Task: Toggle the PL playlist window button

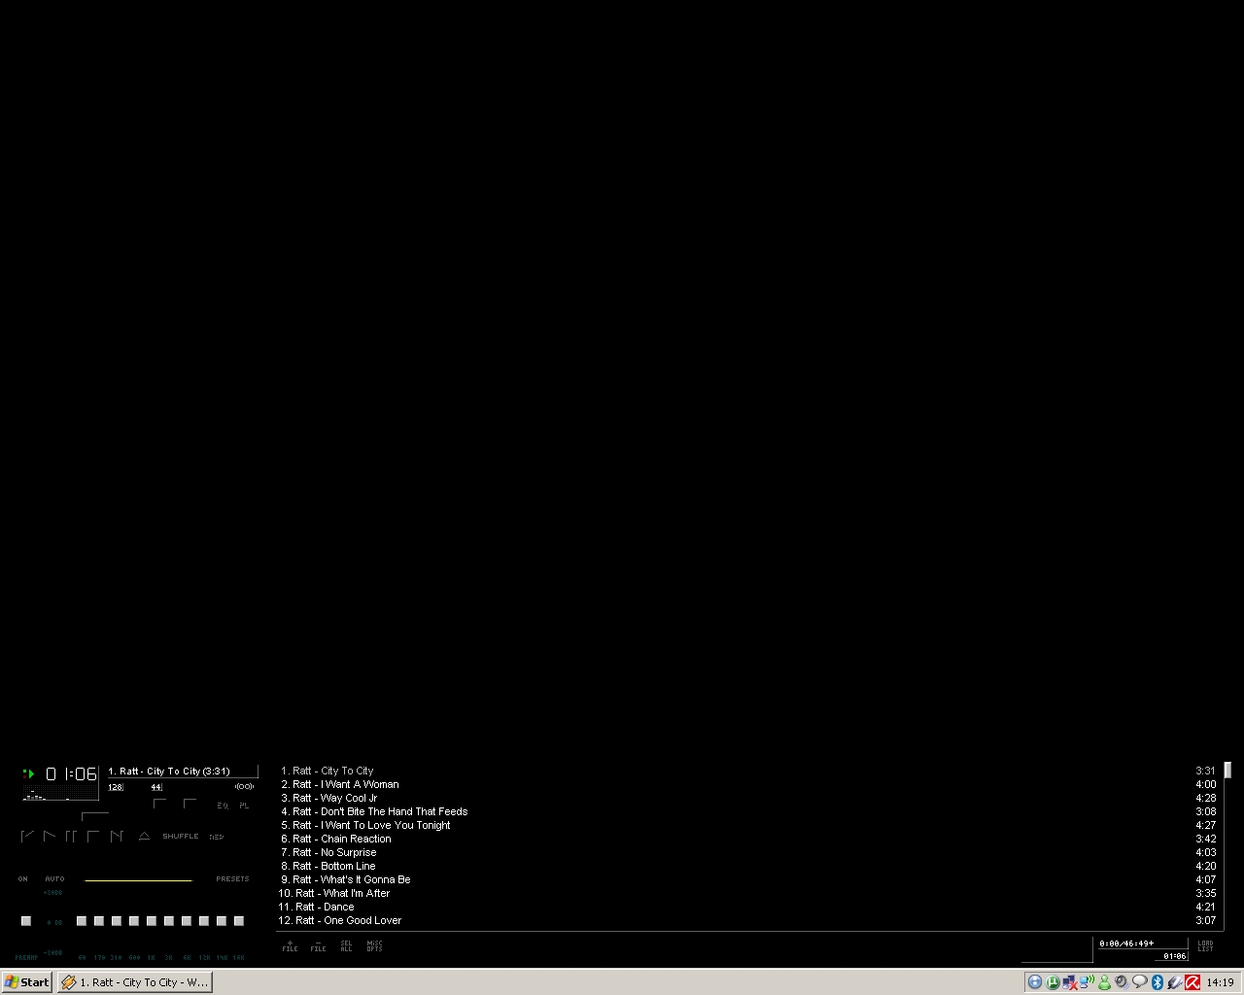Action: click(x=244, y=806)
